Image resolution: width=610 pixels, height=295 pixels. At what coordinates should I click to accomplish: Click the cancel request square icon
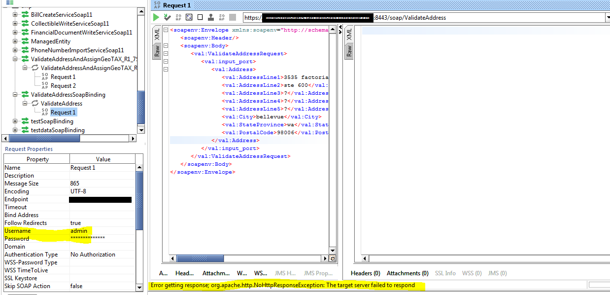(x=200, y=17)
